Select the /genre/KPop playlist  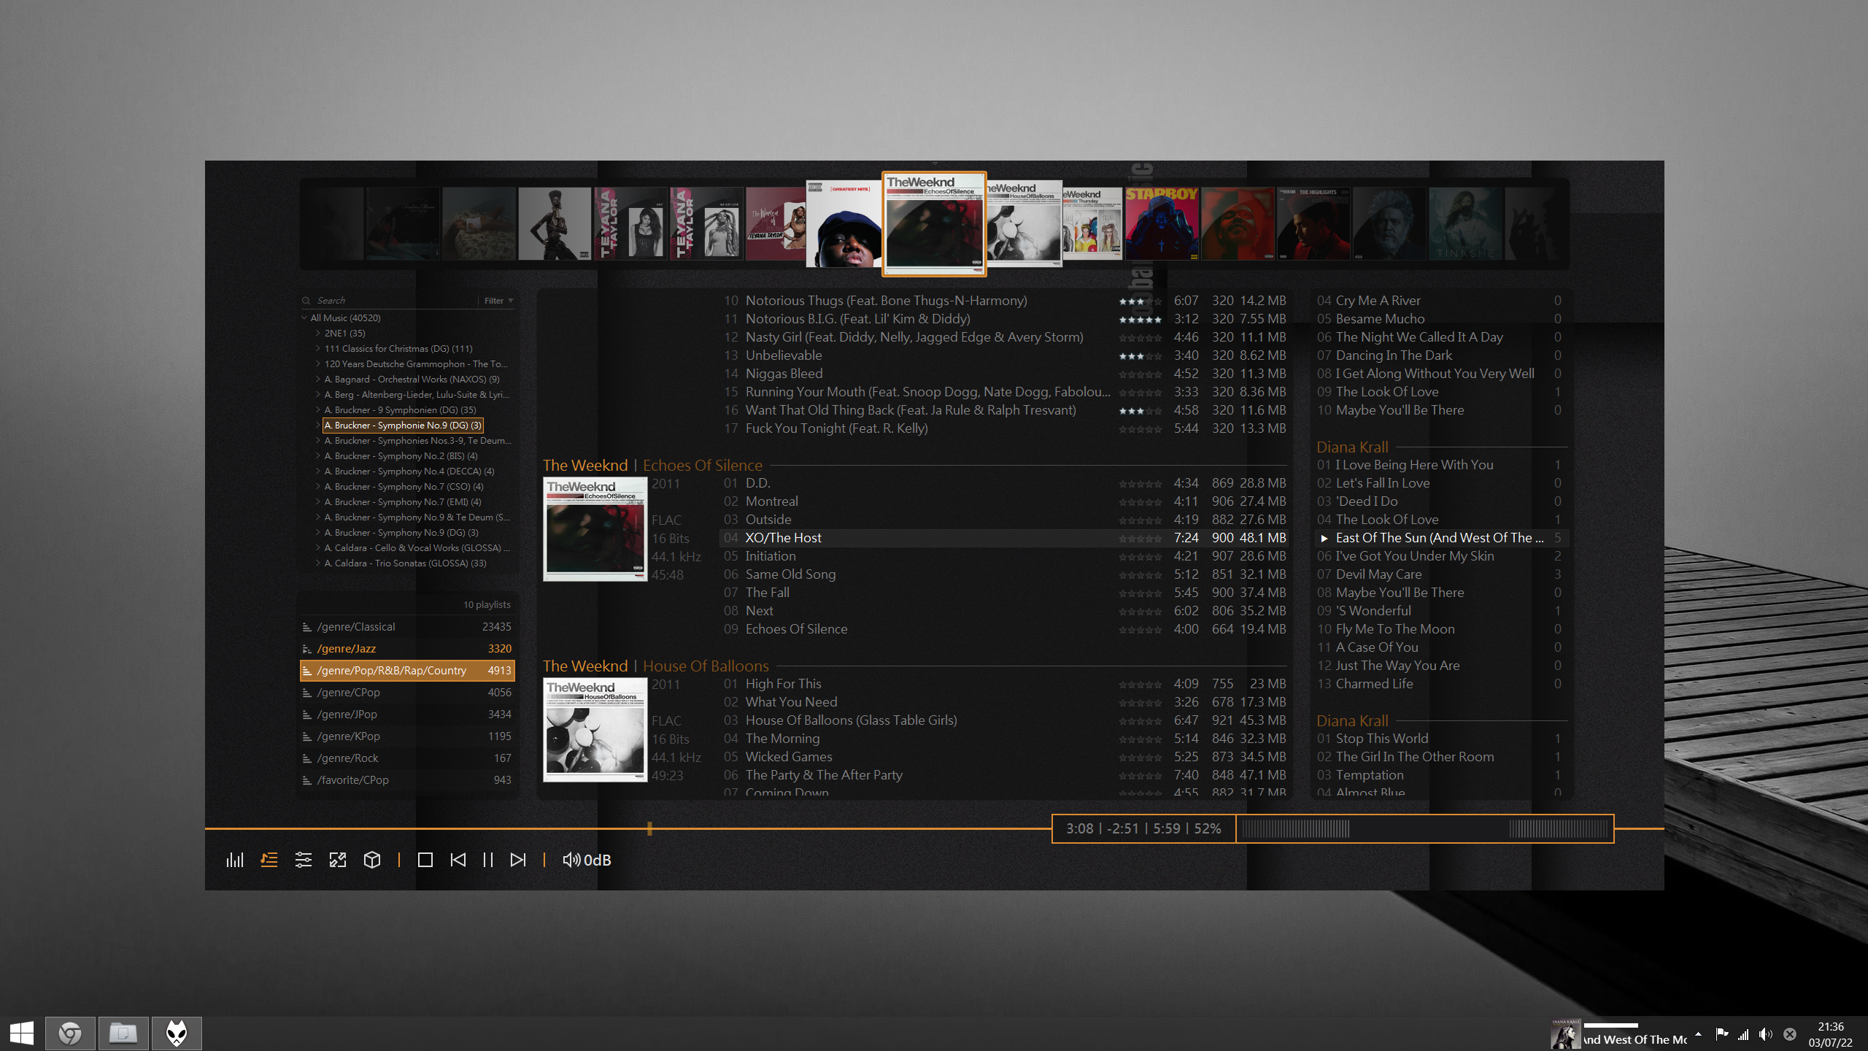(x=407, y=736)
